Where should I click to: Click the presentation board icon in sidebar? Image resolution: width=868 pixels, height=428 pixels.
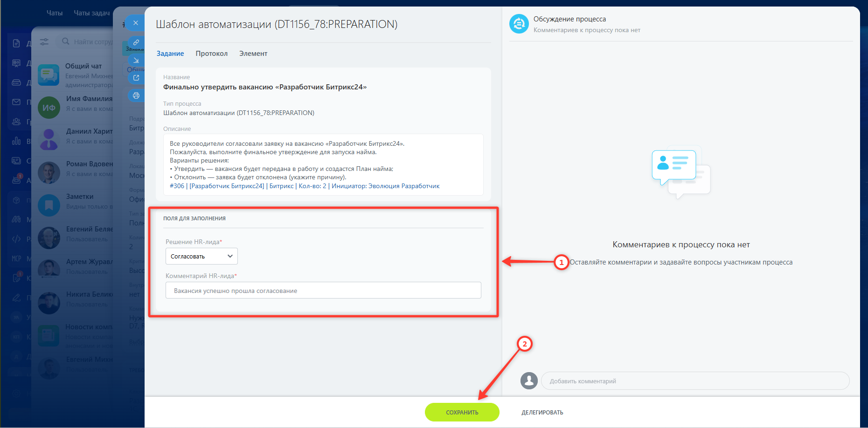(x=16, y=63)
